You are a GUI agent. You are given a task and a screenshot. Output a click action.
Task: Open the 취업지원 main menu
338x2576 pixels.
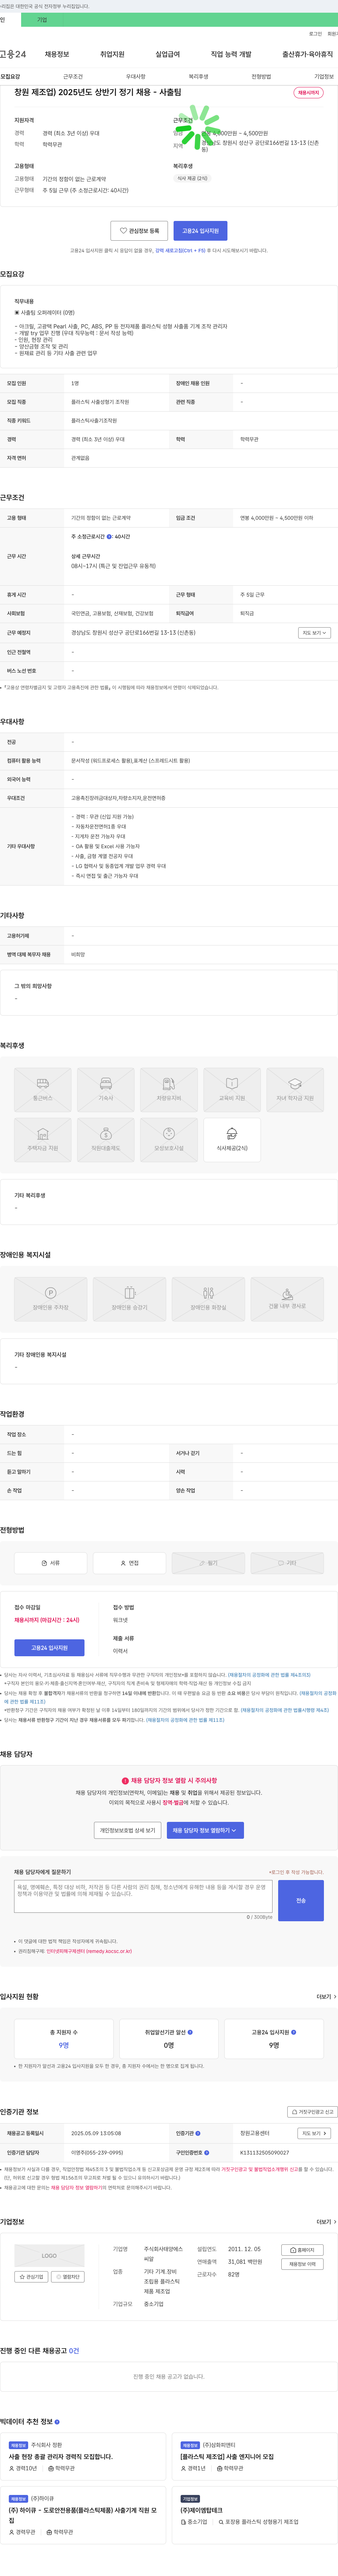click(112, 54)
